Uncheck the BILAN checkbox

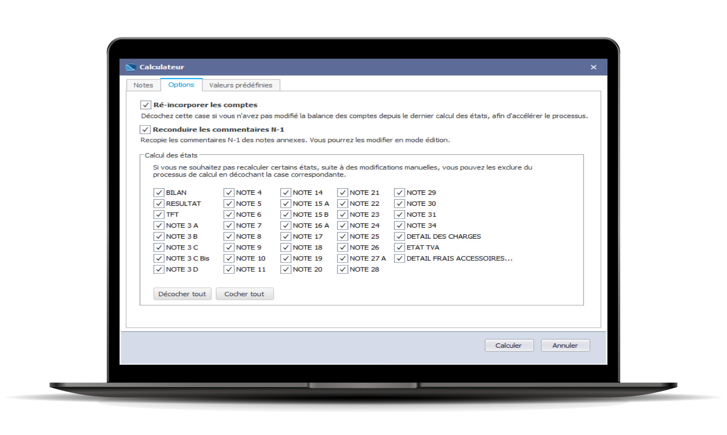pyautogui.click(x=159, y=192)
